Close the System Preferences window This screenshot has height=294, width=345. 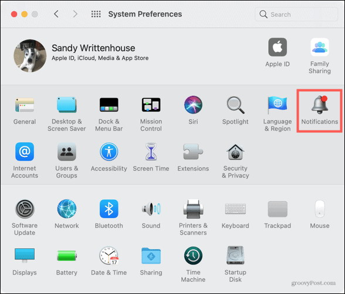coord(14,14)
